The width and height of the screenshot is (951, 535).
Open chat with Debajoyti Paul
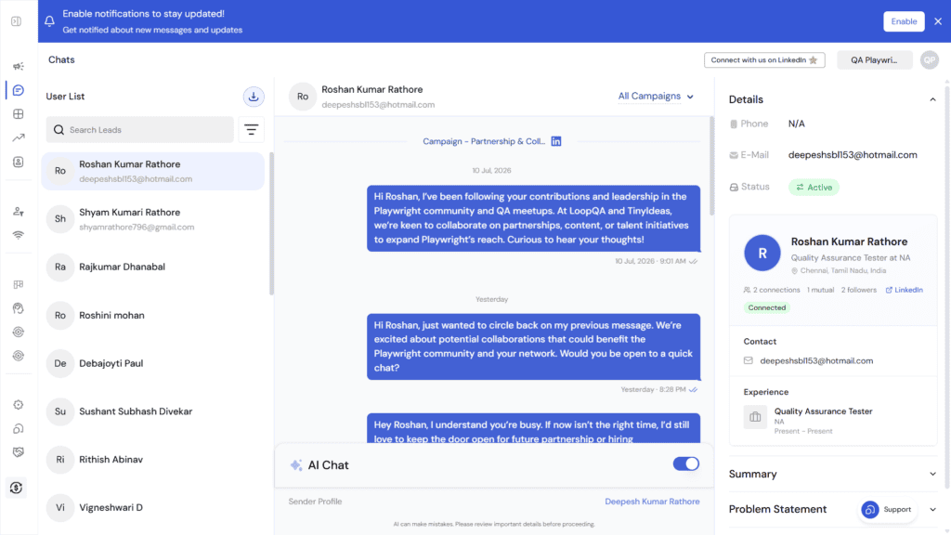[153, 363]
